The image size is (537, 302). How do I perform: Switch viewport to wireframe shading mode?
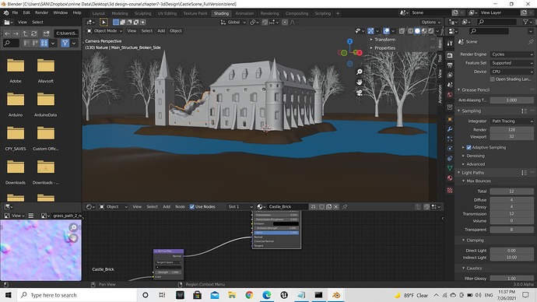coord(410,31)
